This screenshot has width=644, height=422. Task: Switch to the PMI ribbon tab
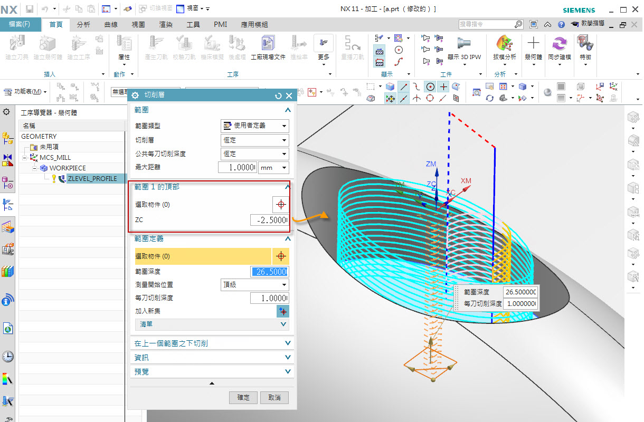pyautogui.click(x=221, y=25)
